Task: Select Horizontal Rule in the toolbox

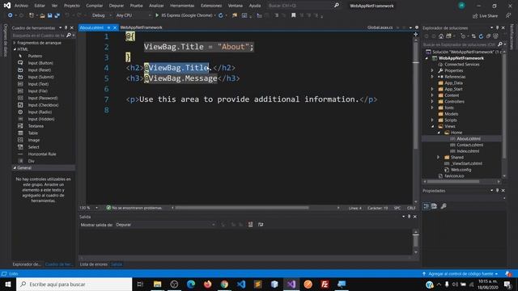Action: [42, 154]
